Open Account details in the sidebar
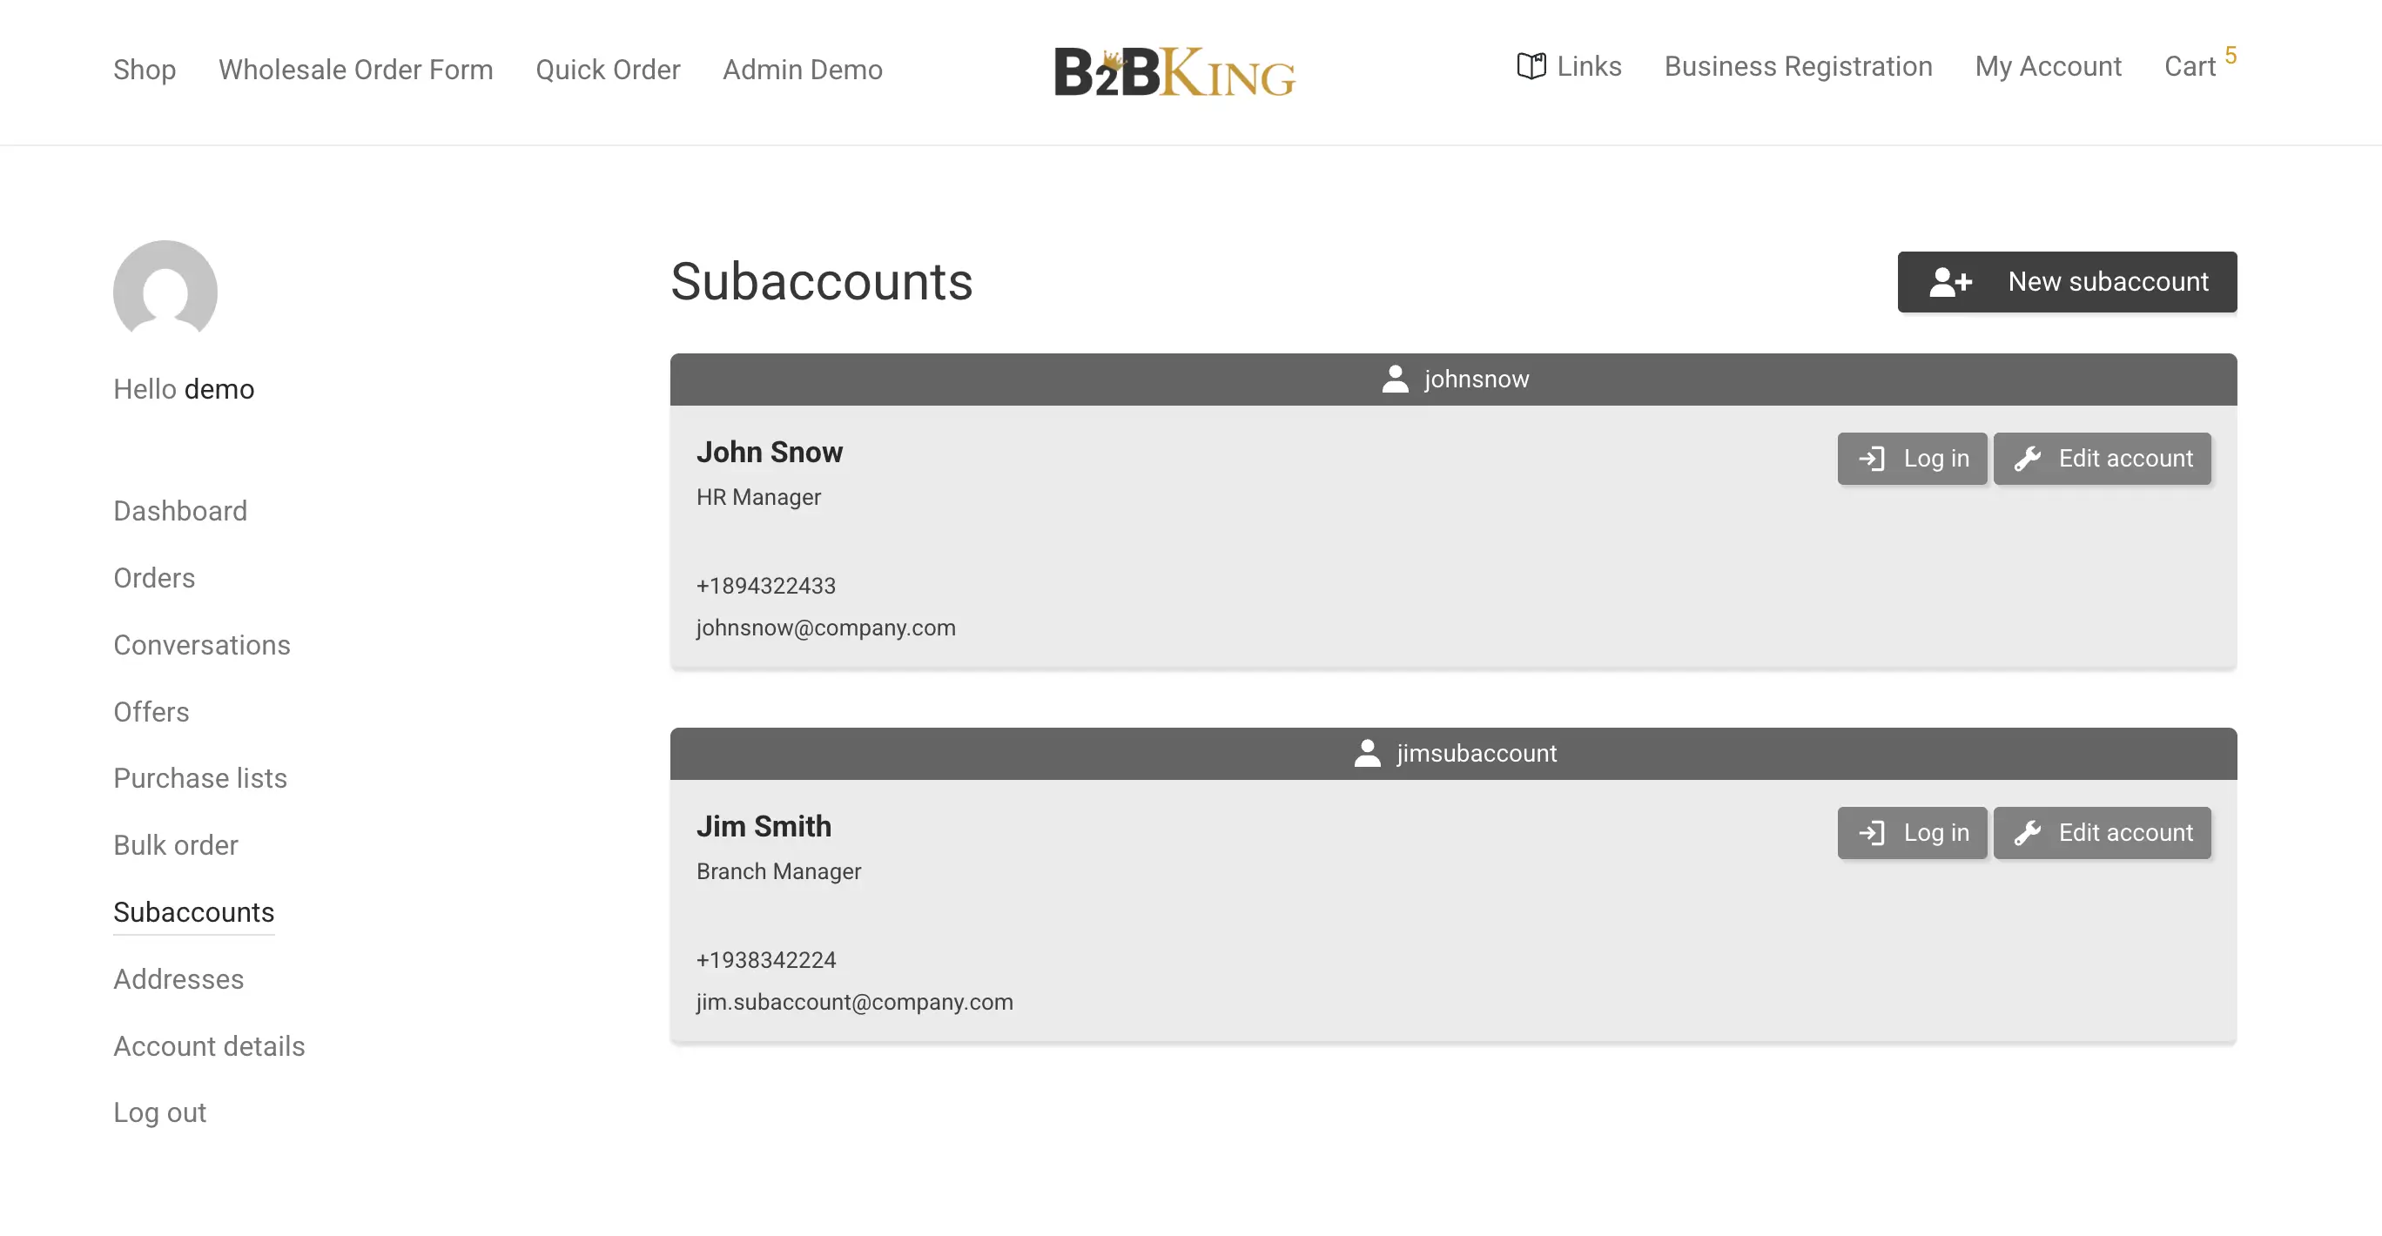This screenshot has width=2382, height=1236. [209, 1046]
